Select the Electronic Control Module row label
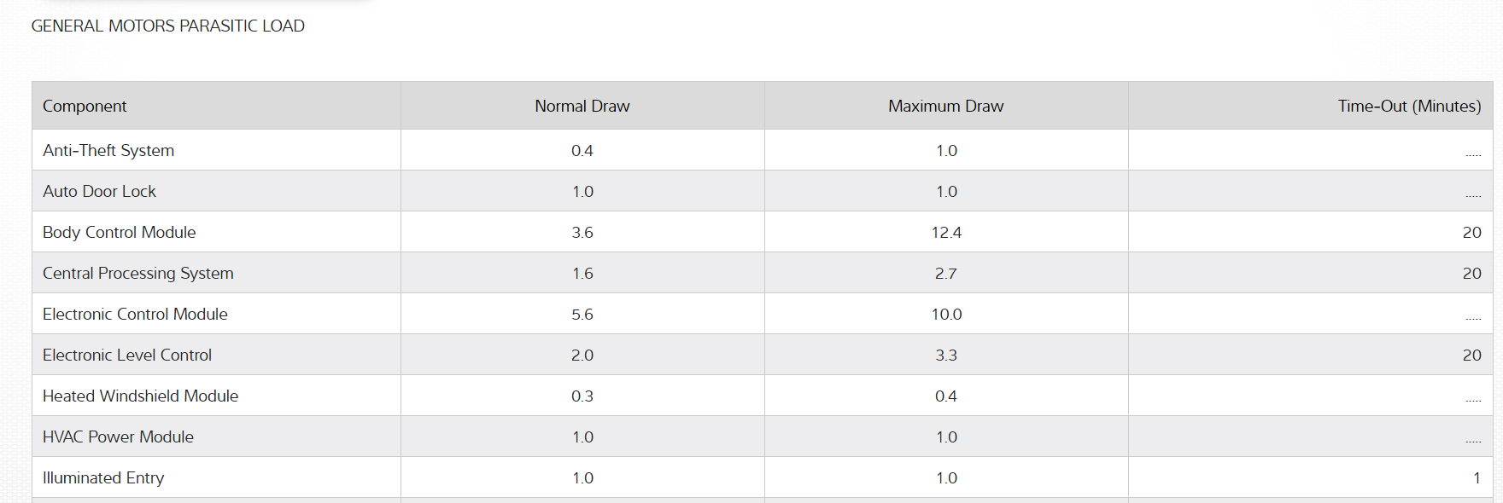The image size is (1503, 503). pos(135,315)
